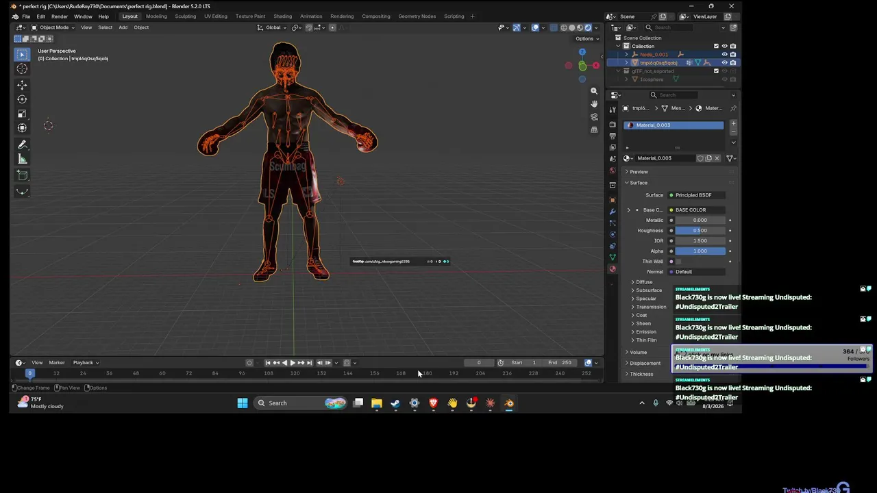The image size is (877, 493).
Task: Open the Tool properties tab
Action: click(613, 110)
